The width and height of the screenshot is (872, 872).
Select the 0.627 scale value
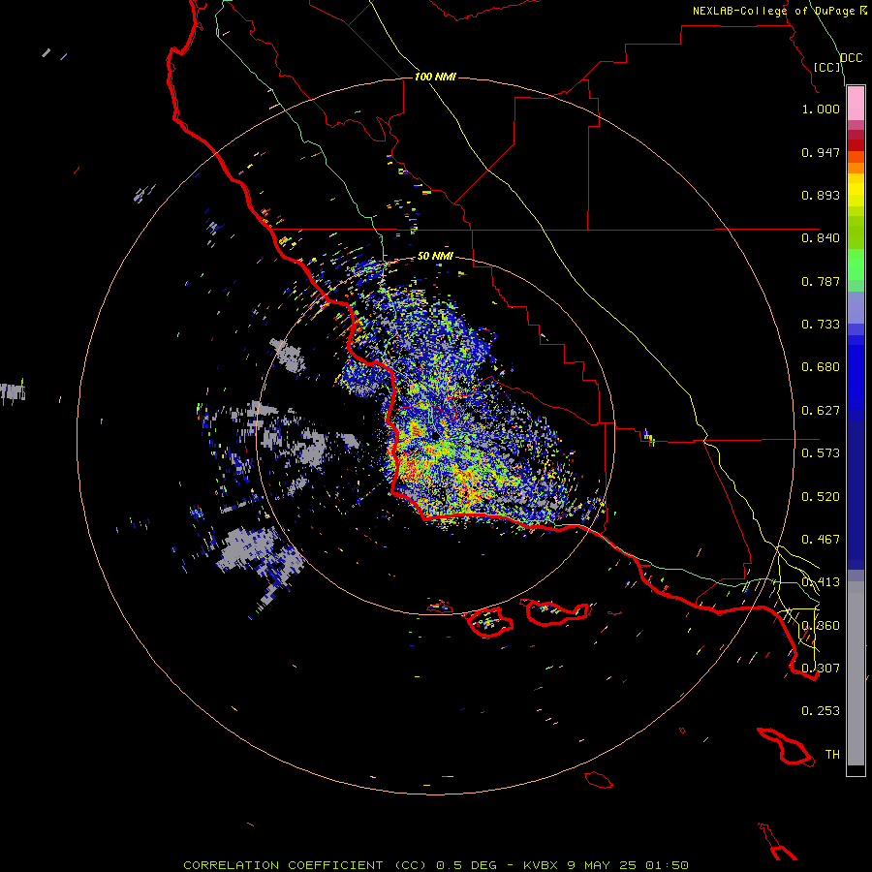821,411
